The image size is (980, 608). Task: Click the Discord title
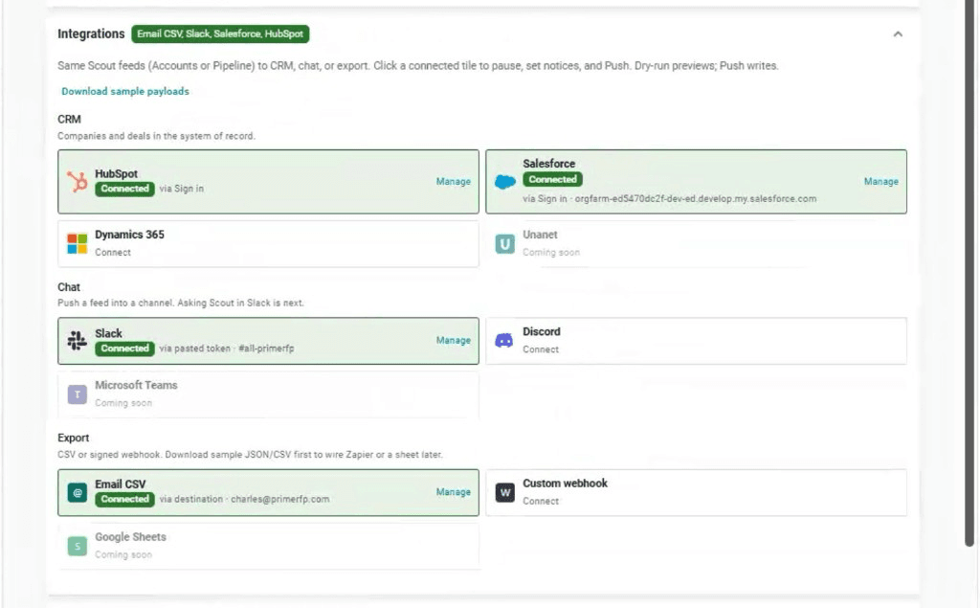(542, 331)
